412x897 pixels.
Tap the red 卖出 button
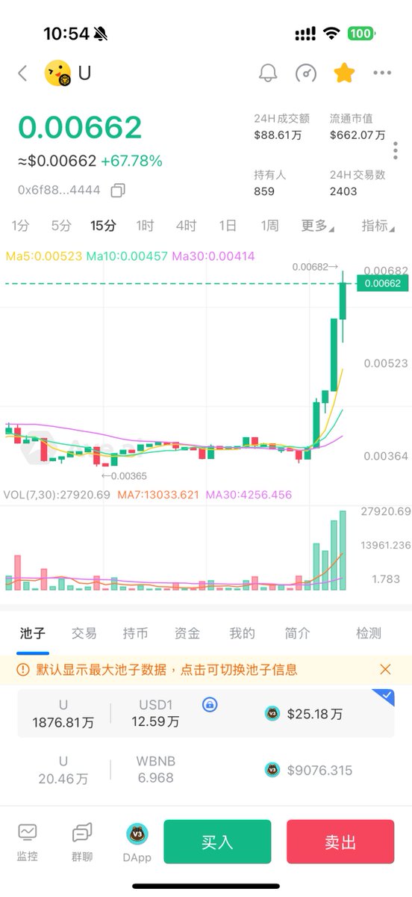click(340, 842)
